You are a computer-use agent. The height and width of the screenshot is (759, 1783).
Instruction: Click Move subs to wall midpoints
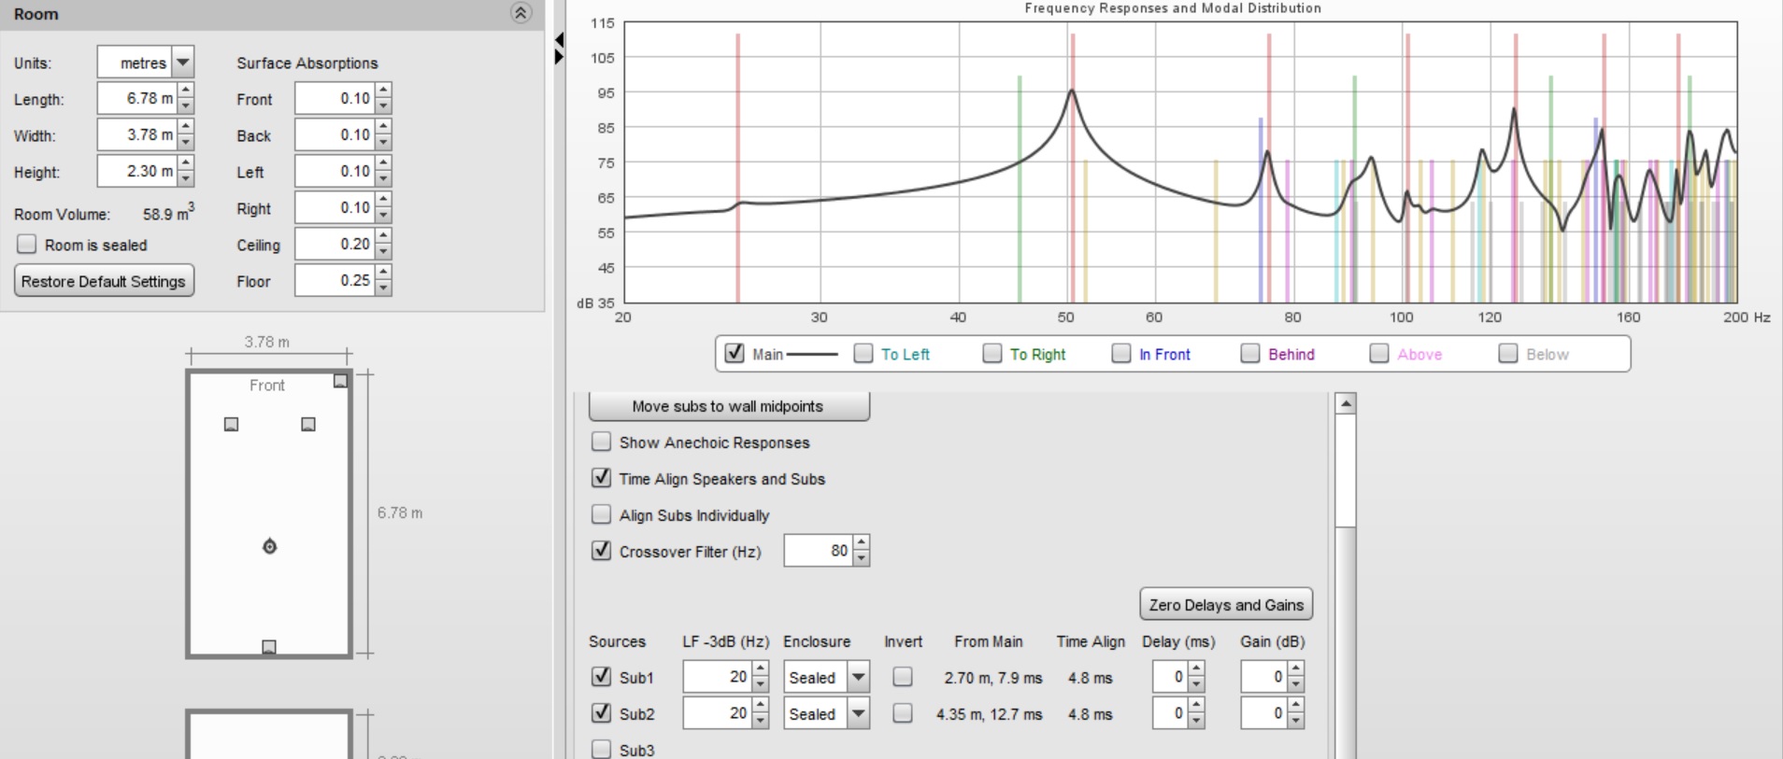coord(729,406)
